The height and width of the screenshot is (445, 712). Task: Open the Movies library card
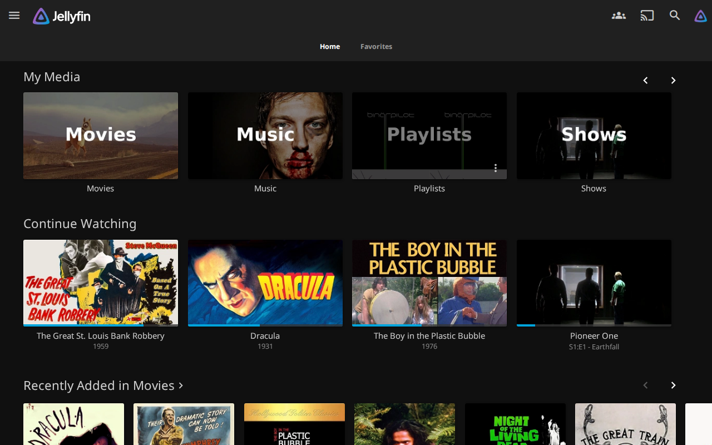click(x=101, y=135)
